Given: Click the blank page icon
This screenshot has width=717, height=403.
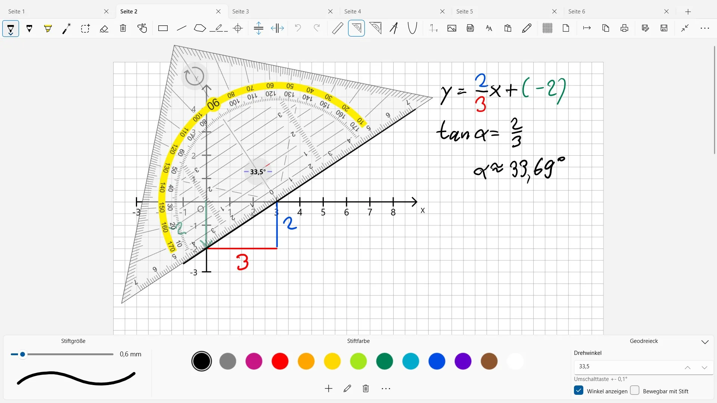Looking at the screenshot, I should pos(566,28).
